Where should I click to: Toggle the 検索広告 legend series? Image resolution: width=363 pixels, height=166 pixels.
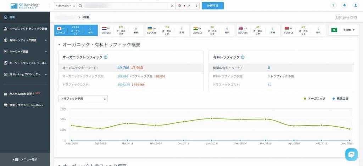340,99
